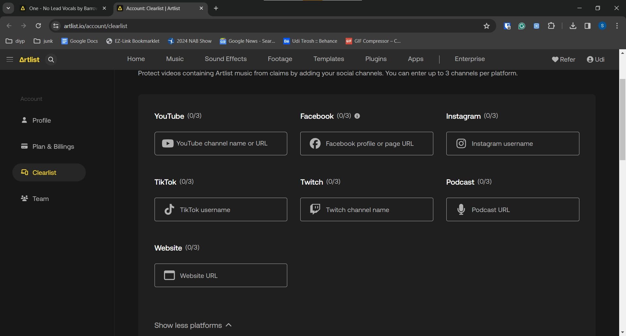The width and height of the screenshot is (626, 336).
Task: Open the Google News bookmark
Action: point(247,41)
